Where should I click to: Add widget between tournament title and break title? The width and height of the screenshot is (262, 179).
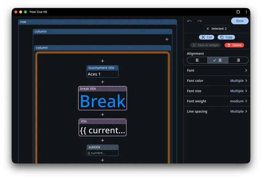tap(102, 82)
